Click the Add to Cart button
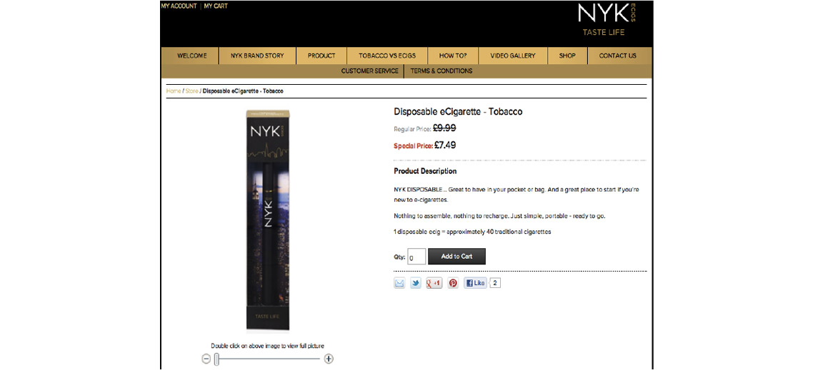The height and width of the screenshot is (370, 813). (x=457, y=256)
